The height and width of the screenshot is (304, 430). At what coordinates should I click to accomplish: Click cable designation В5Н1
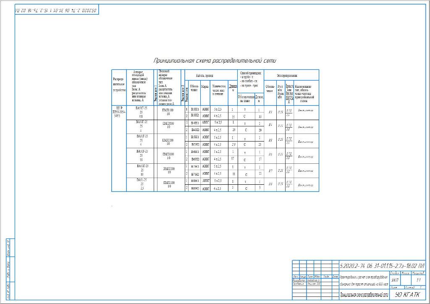[x=195, y=137]
